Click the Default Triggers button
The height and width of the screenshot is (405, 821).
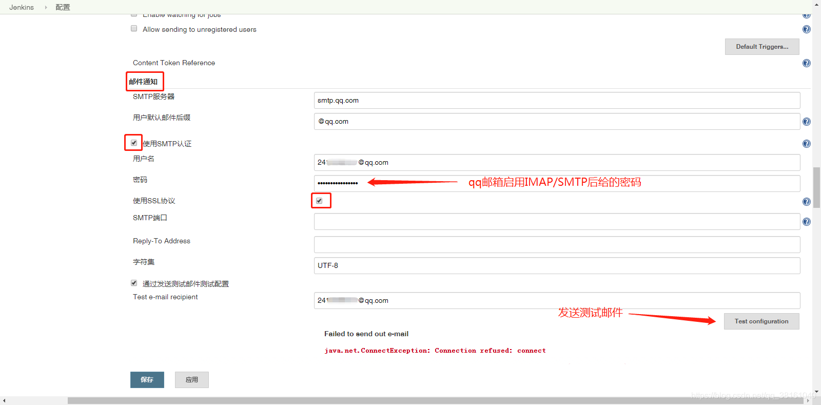click(762, 47)
